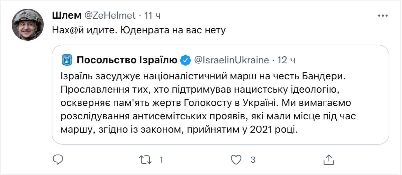Click the 12 ч quoted tweet timestamp
The width and height of the screenshot is (402, 175).
[x=287, y=60]
